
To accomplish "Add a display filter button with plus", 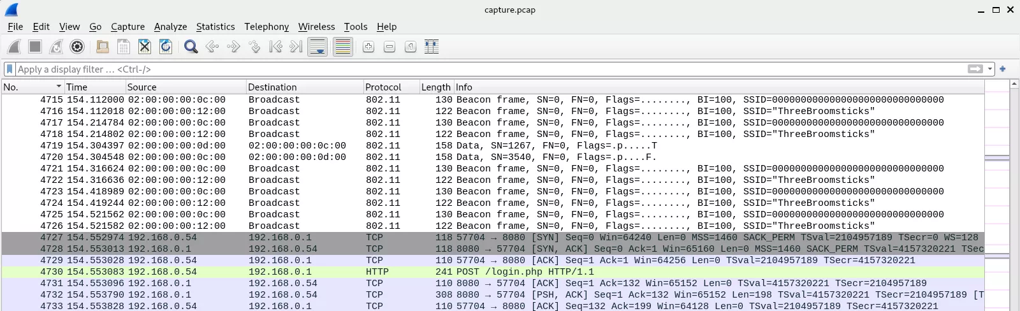I will pos(1003,69).
